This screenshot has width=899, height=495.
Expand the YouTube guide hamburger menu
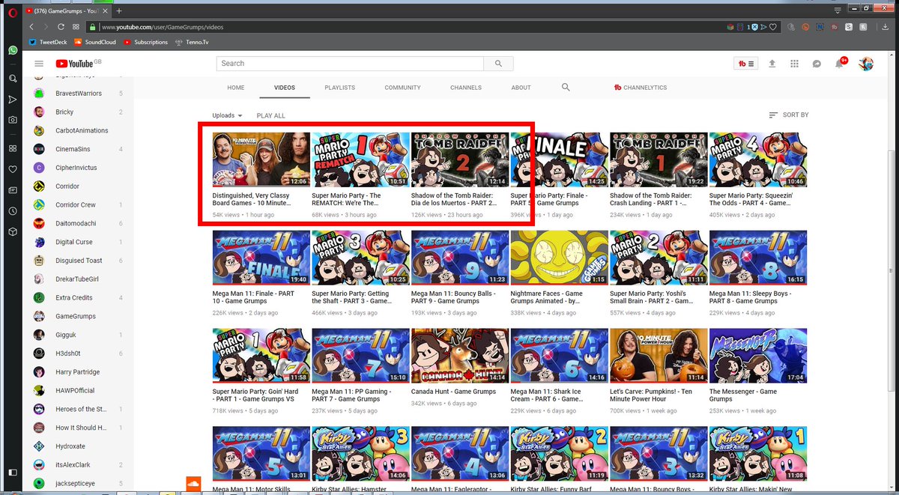[x=39, y=63]
